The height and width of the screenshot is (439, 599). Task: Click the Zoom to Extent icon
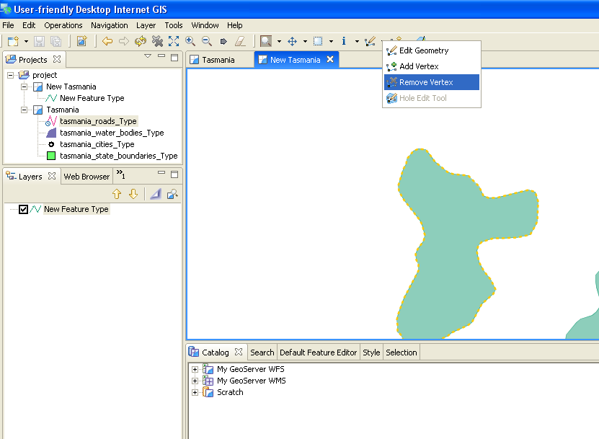point(174,41)
